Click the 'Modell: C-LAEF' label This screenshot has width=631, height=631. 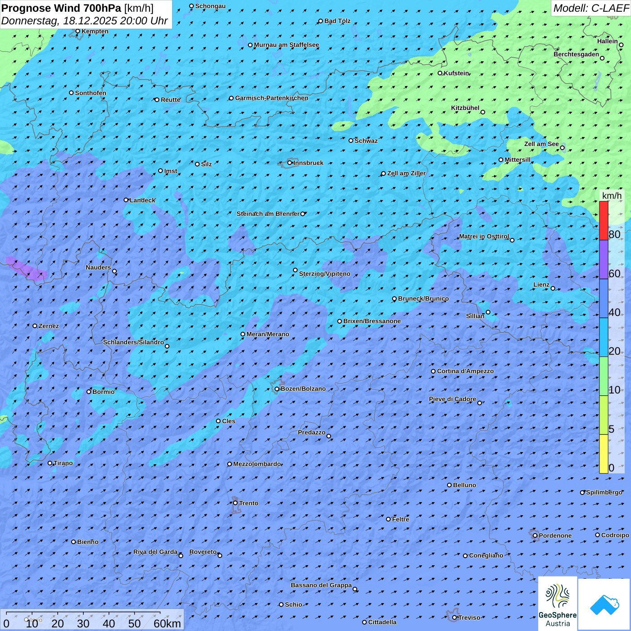591,8
